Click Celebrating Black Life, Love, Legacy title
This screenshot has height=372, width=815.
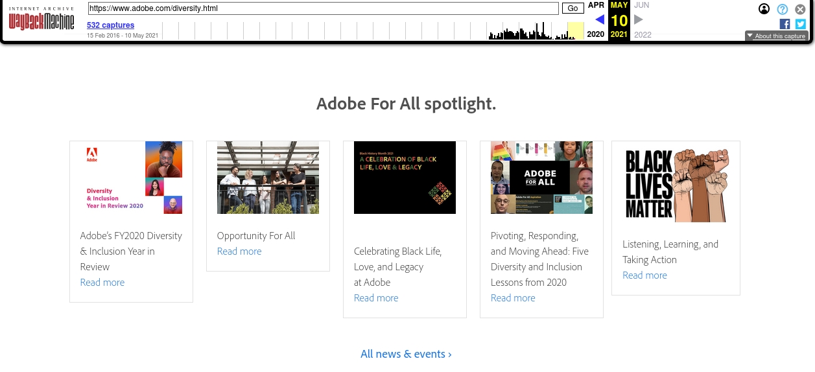pyautogui.click(x=397, y=267)
